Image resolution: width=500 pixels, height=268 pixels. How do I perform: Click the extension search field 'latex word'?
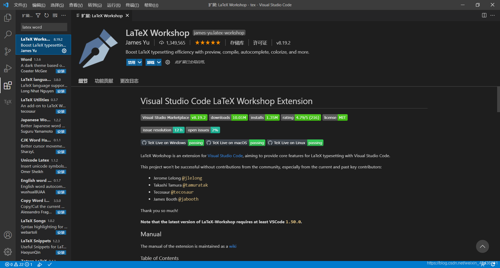pyautogui.click(x=44, y=27)
